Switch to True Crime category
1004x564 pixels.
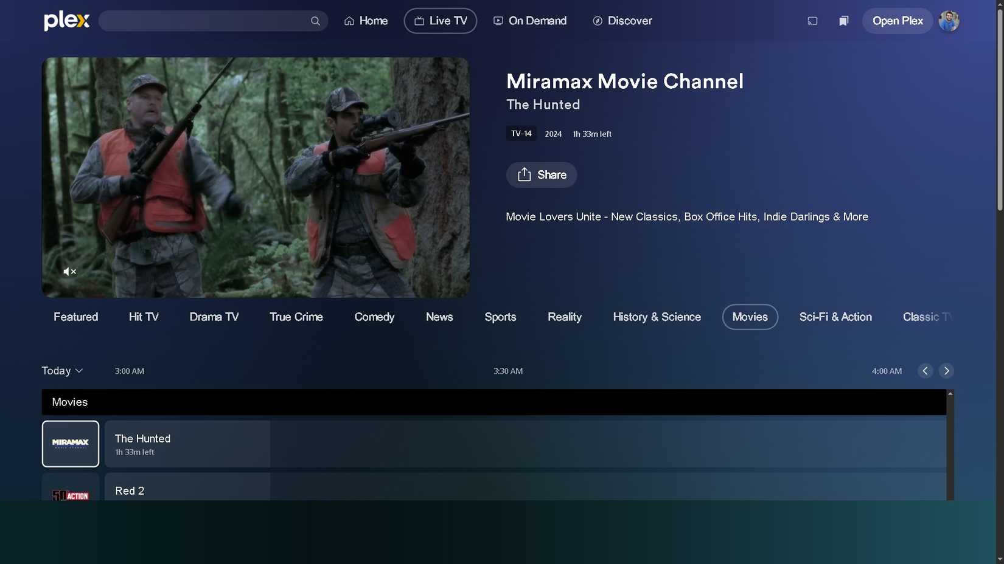tap(296, 317)
